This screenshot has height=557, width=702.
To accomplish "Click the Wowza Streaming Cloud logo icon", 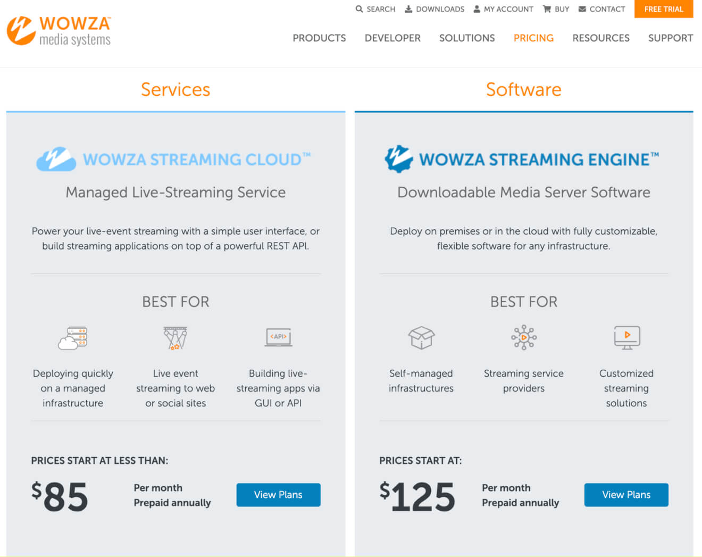I will tap(56, 159).
